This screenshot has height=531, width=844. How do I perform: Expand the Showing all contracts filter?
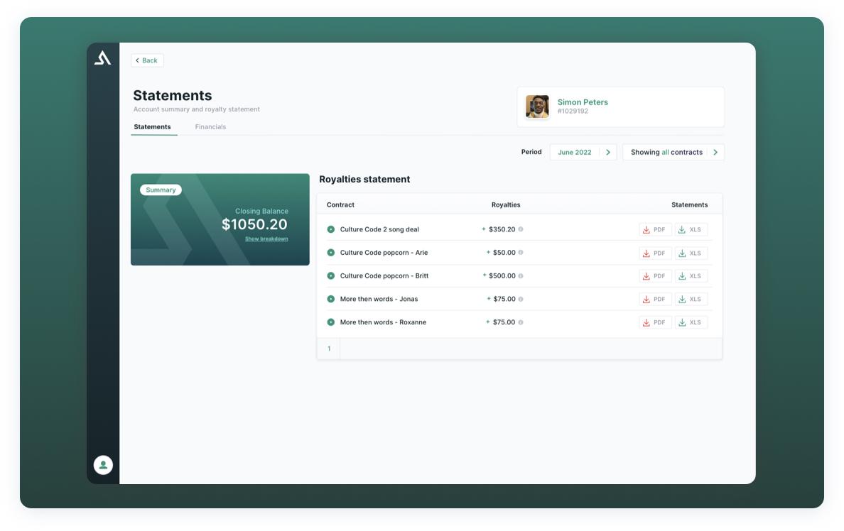[673, 152]
